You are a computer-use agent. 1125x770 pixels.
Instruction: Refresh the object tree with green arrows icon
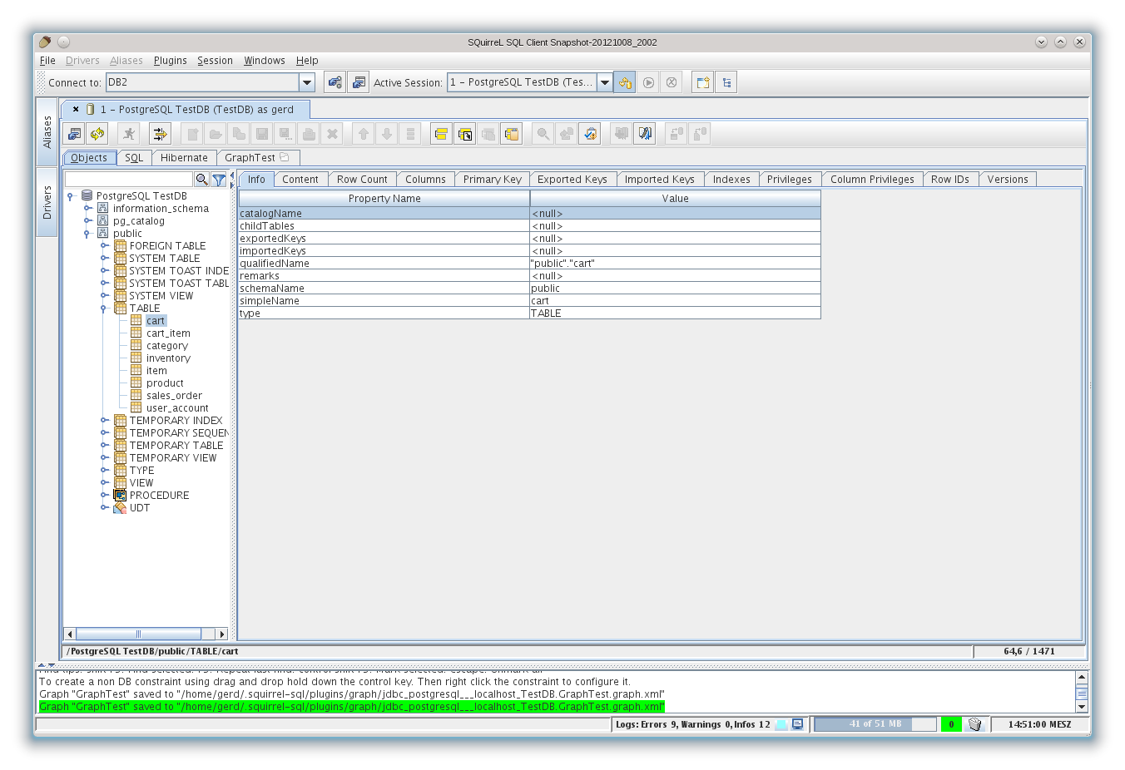coord(97,133)
